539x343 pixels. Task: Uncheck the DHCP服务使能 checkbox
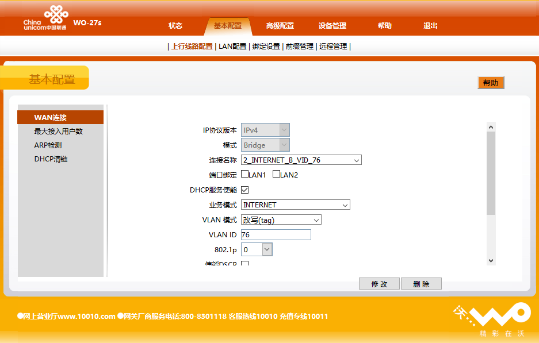(244, 190)
